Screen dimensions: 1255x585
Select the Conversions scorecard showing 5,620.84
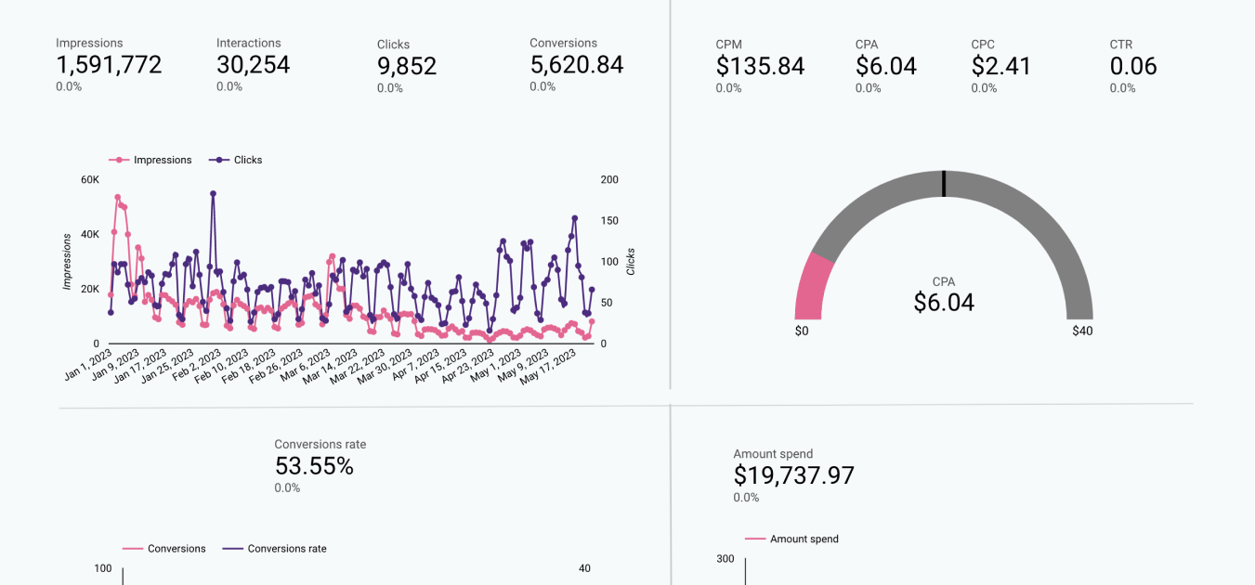(575, 65)
